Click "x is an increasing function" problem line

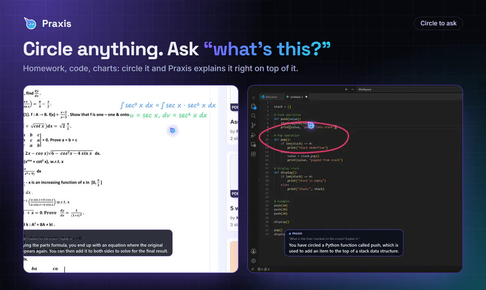pyautogui.click(x=64, y=182)
